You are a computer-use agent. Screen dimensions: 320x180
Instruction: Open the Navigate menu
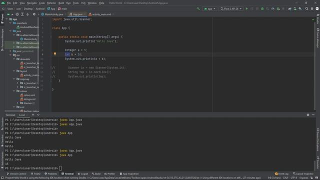click(32, 3)
